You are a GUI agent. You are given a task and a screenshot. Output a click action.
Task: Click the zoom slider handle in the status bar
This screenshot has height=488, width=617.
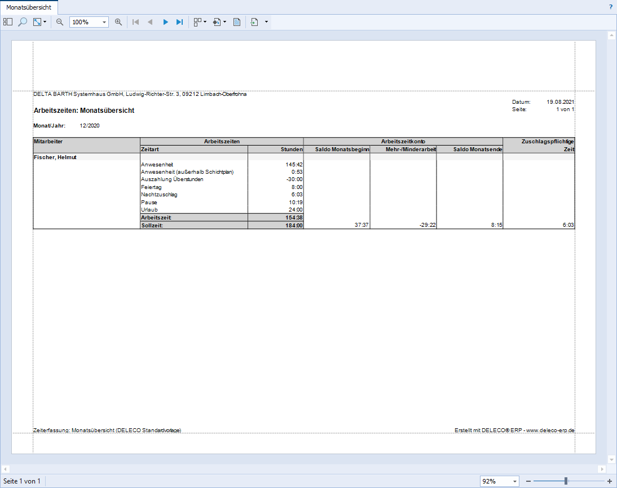pos(566,481)
